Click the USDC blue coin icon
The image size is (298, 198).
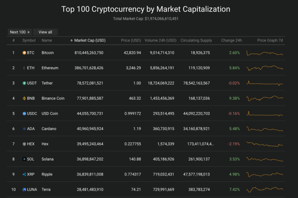tap(24, 113)
